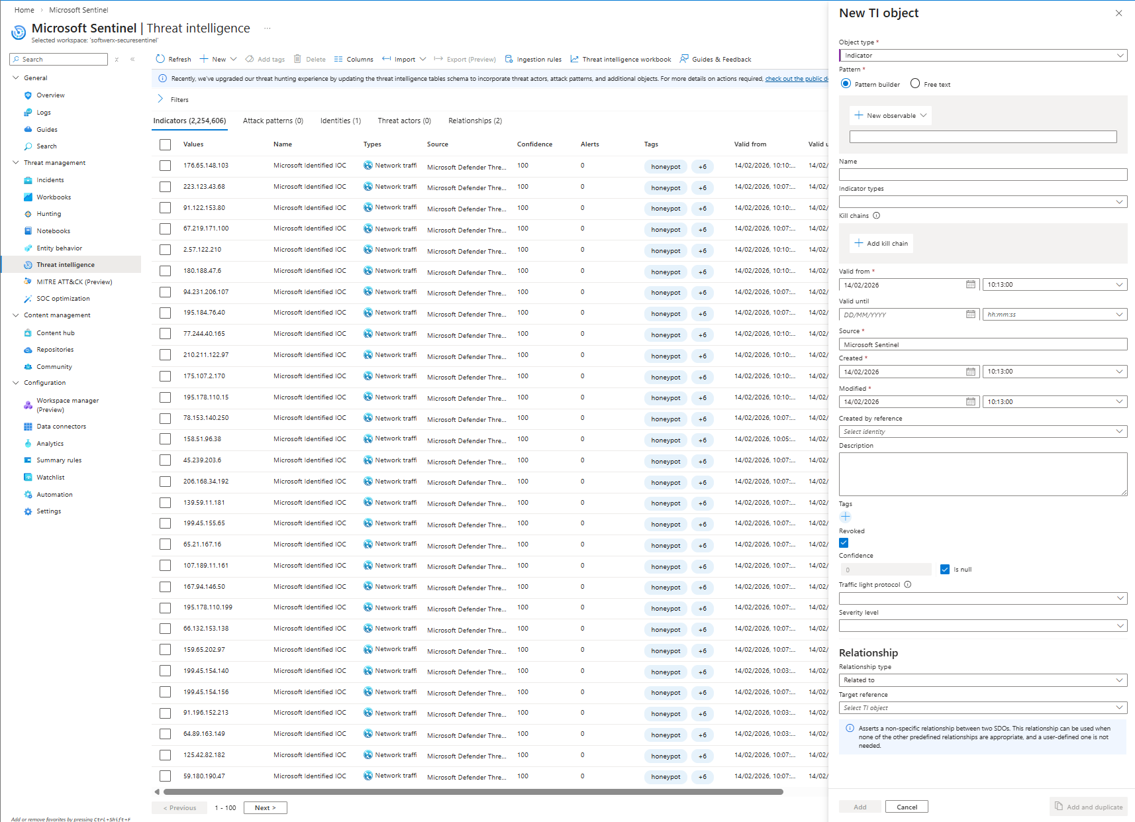Click the Kill chains info icon
The height and width of the screenshot is (822, 1135).
tap(876, 216)
